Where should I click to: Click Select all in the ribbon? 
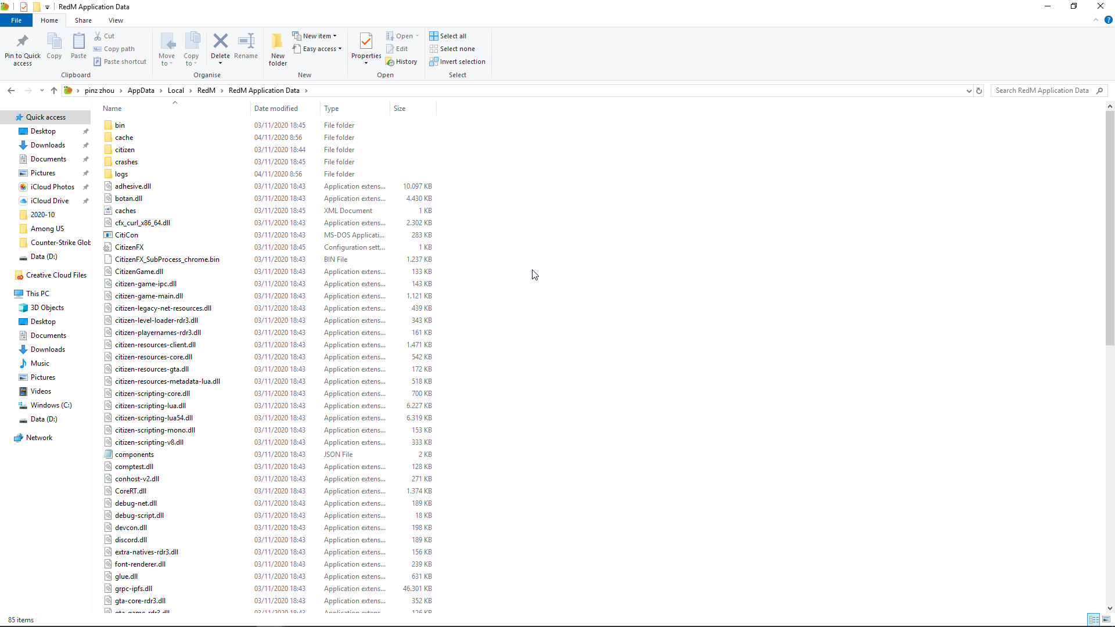(x=448, y=36)
